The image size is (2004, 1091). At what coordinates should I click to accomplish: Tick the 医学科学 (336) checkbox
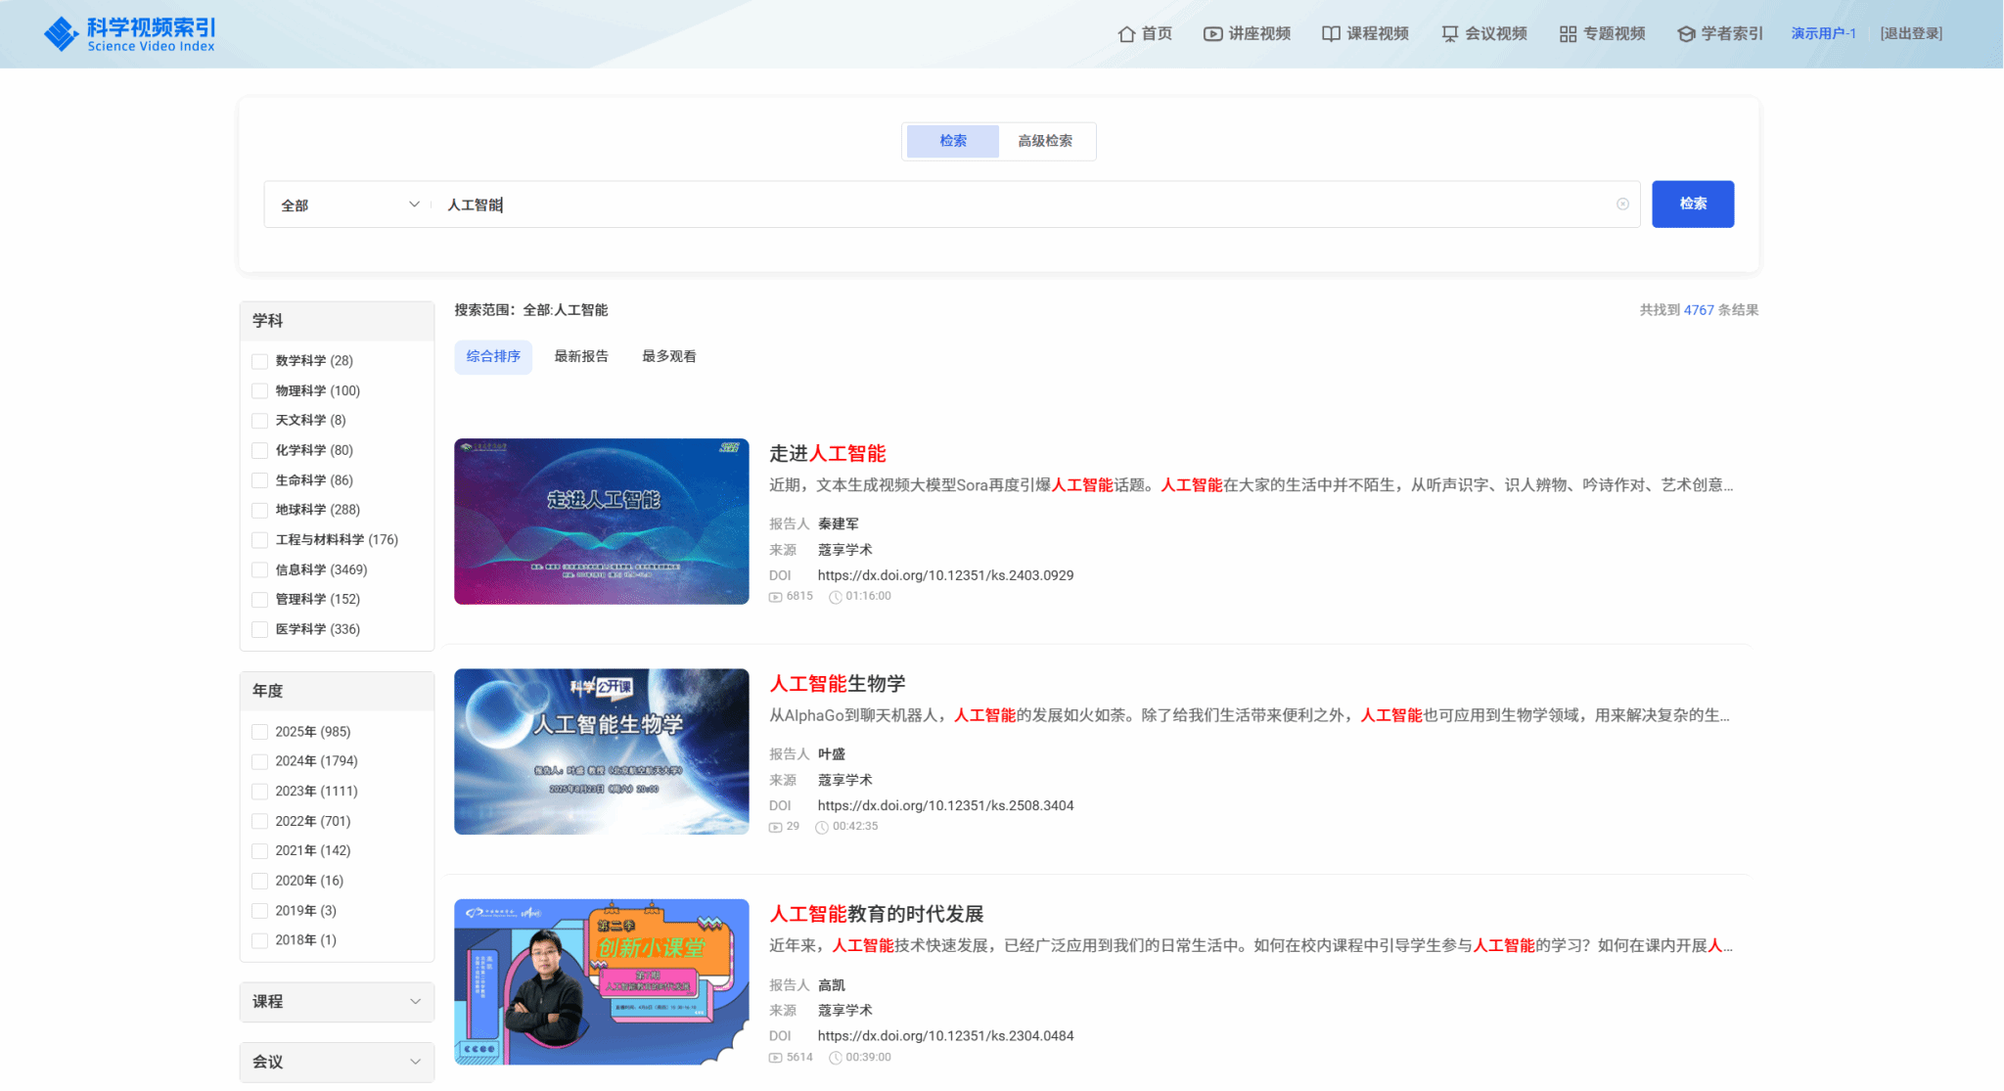260,629
